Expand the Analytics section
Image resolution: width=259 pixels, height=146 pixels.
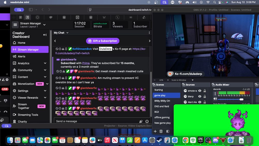[45, 63]
